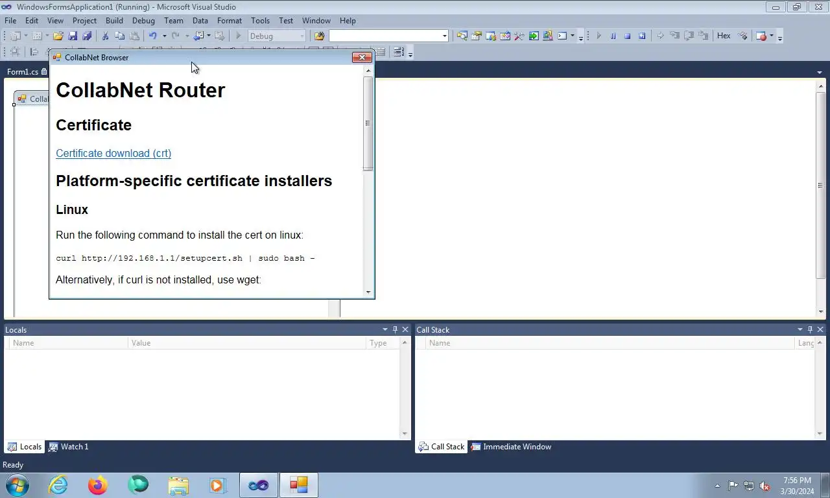830x498 pixels.
Task: Select the Call Stack tab
Action: click(441, 447)
